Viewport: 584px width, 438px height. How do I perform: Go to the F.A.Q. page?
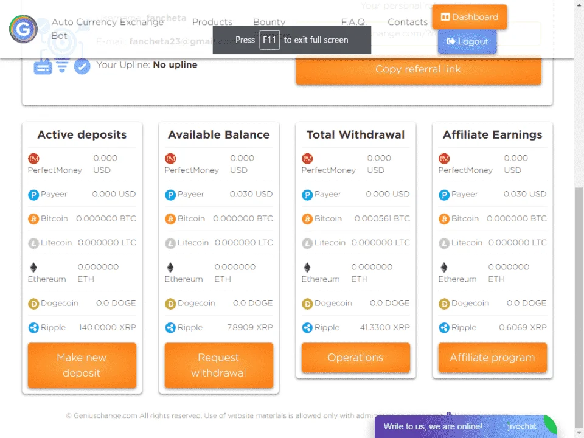(x=354, y=22)
